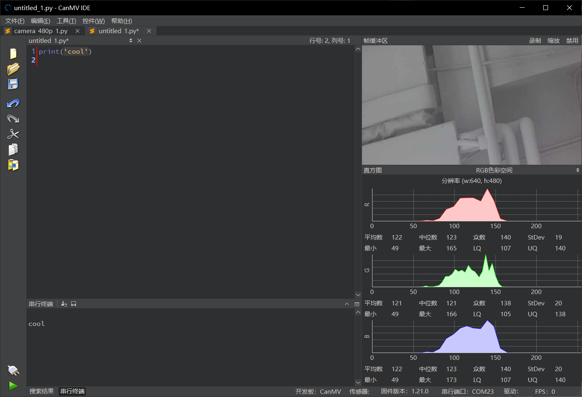Open the 工具(T) menu

click(66, 21)
